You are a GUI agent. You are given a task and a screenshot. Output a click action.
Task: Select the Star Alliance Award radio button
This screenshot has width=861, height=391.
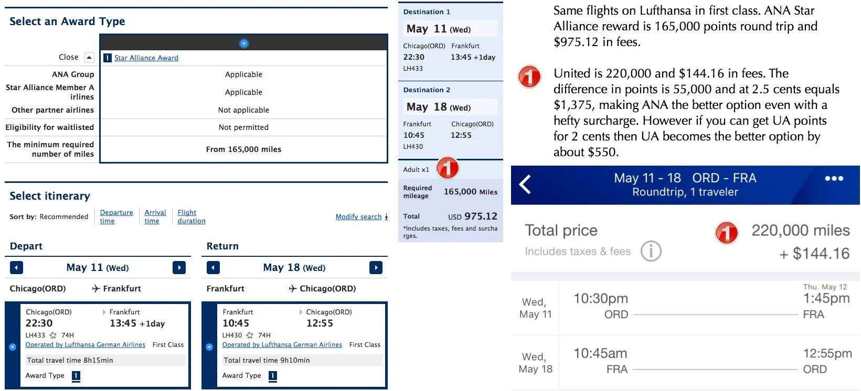pos(243,44)
